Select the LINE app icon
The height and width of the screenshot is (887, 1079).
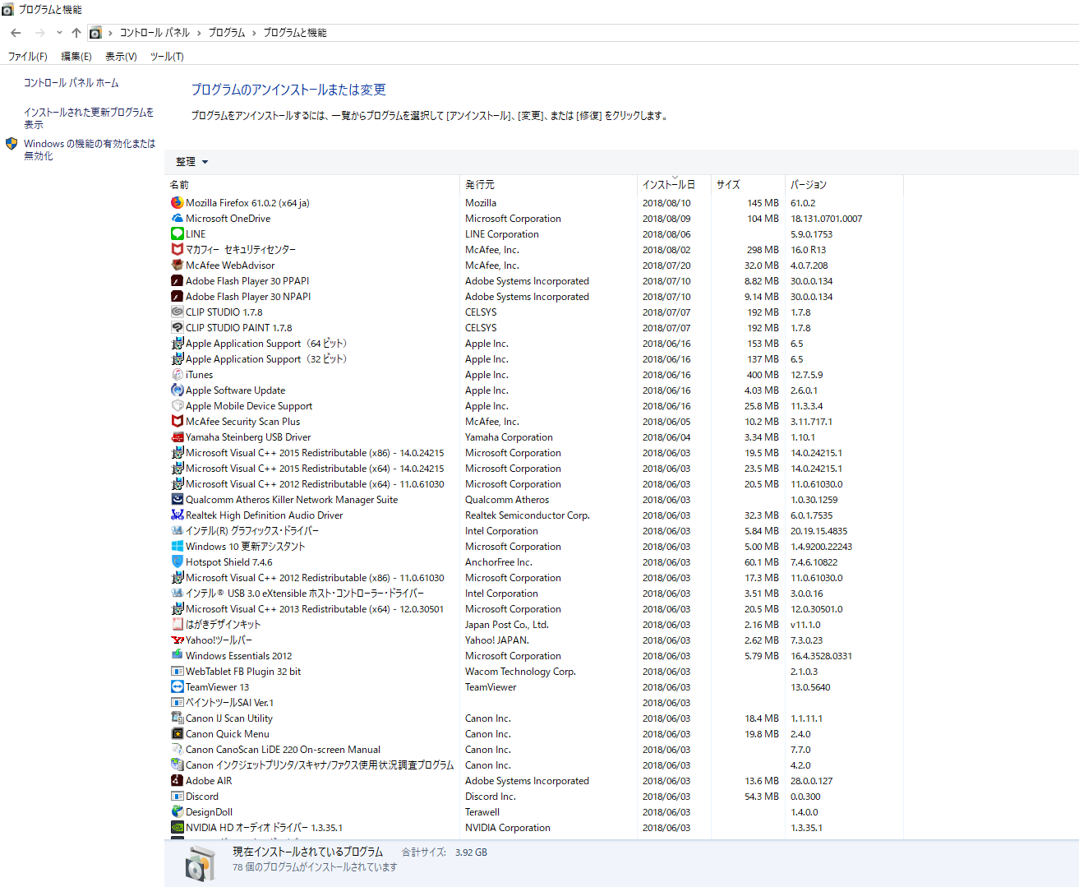[177, 234]
